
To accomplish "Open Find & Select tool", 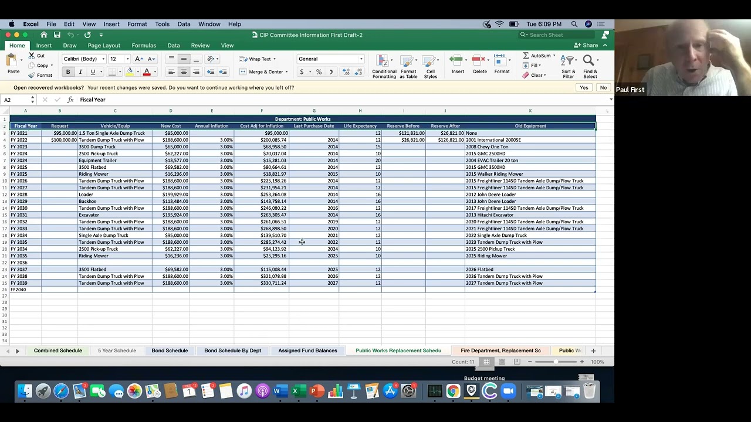I will (x=590, y=66).
